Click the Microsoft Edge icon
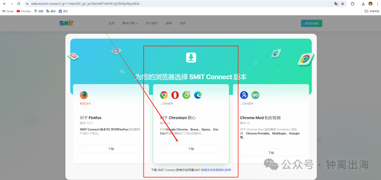The image size is (381, 180). [x=198, y=95]
